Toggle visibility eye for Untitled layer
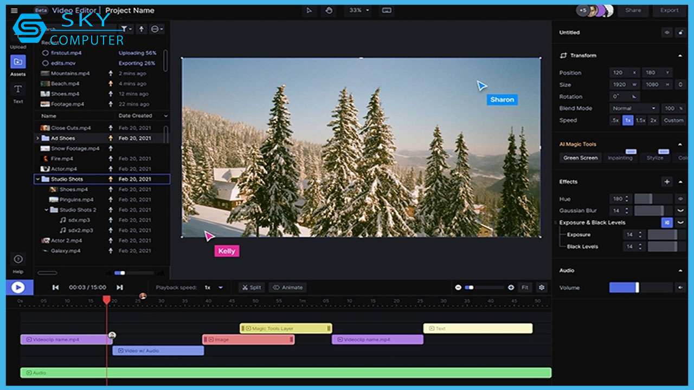Viewport: 694px width, 390px height. click(x=667, y=32)
